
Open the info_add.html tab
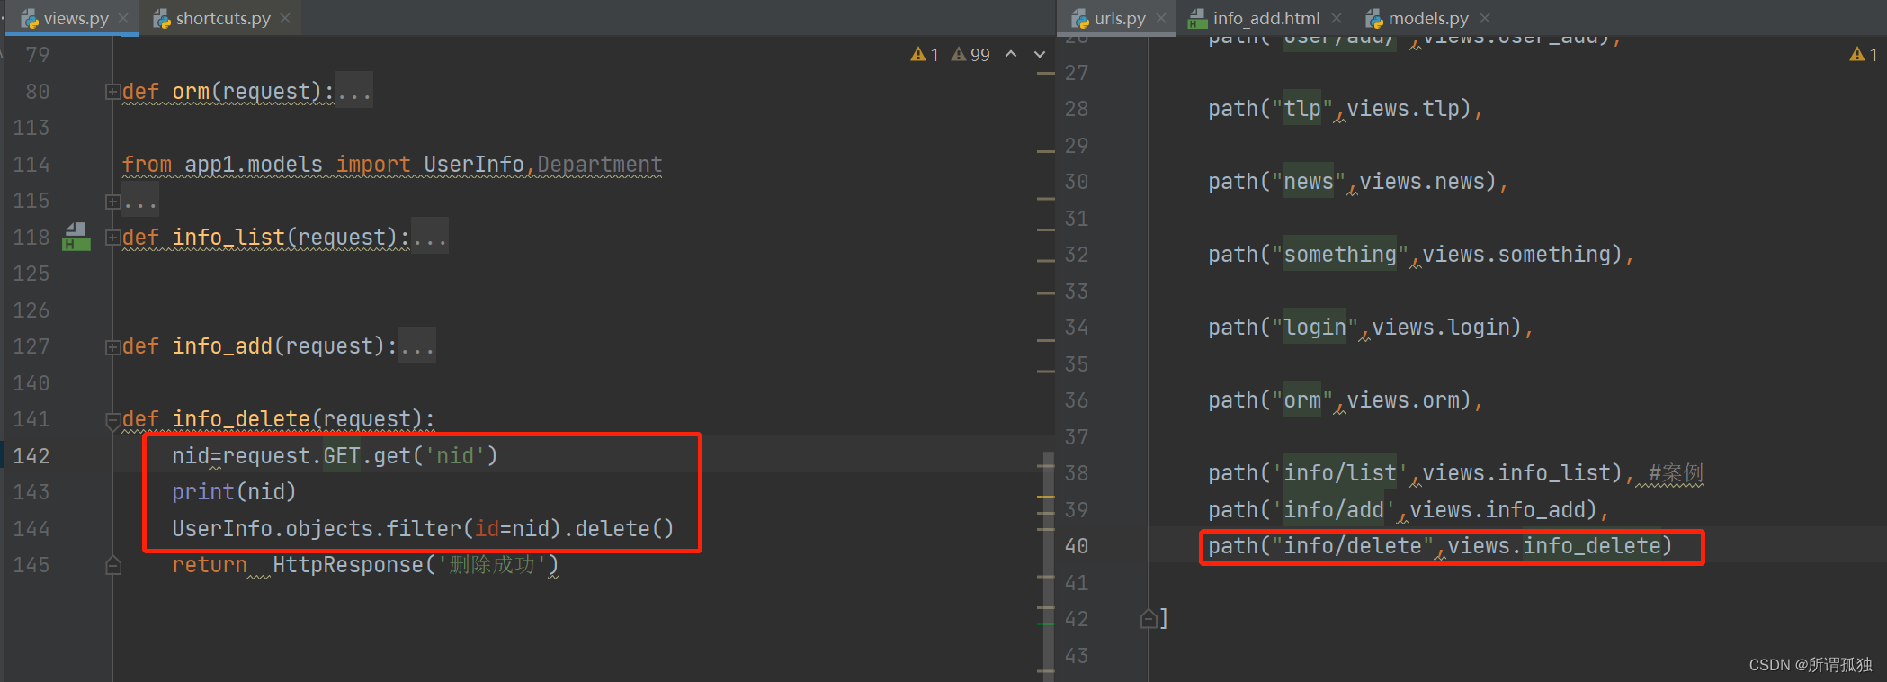pos(1266,18)
